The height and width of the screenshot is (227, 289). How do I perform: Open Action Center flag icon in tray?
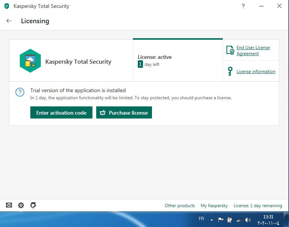click(x=220, y=220)
